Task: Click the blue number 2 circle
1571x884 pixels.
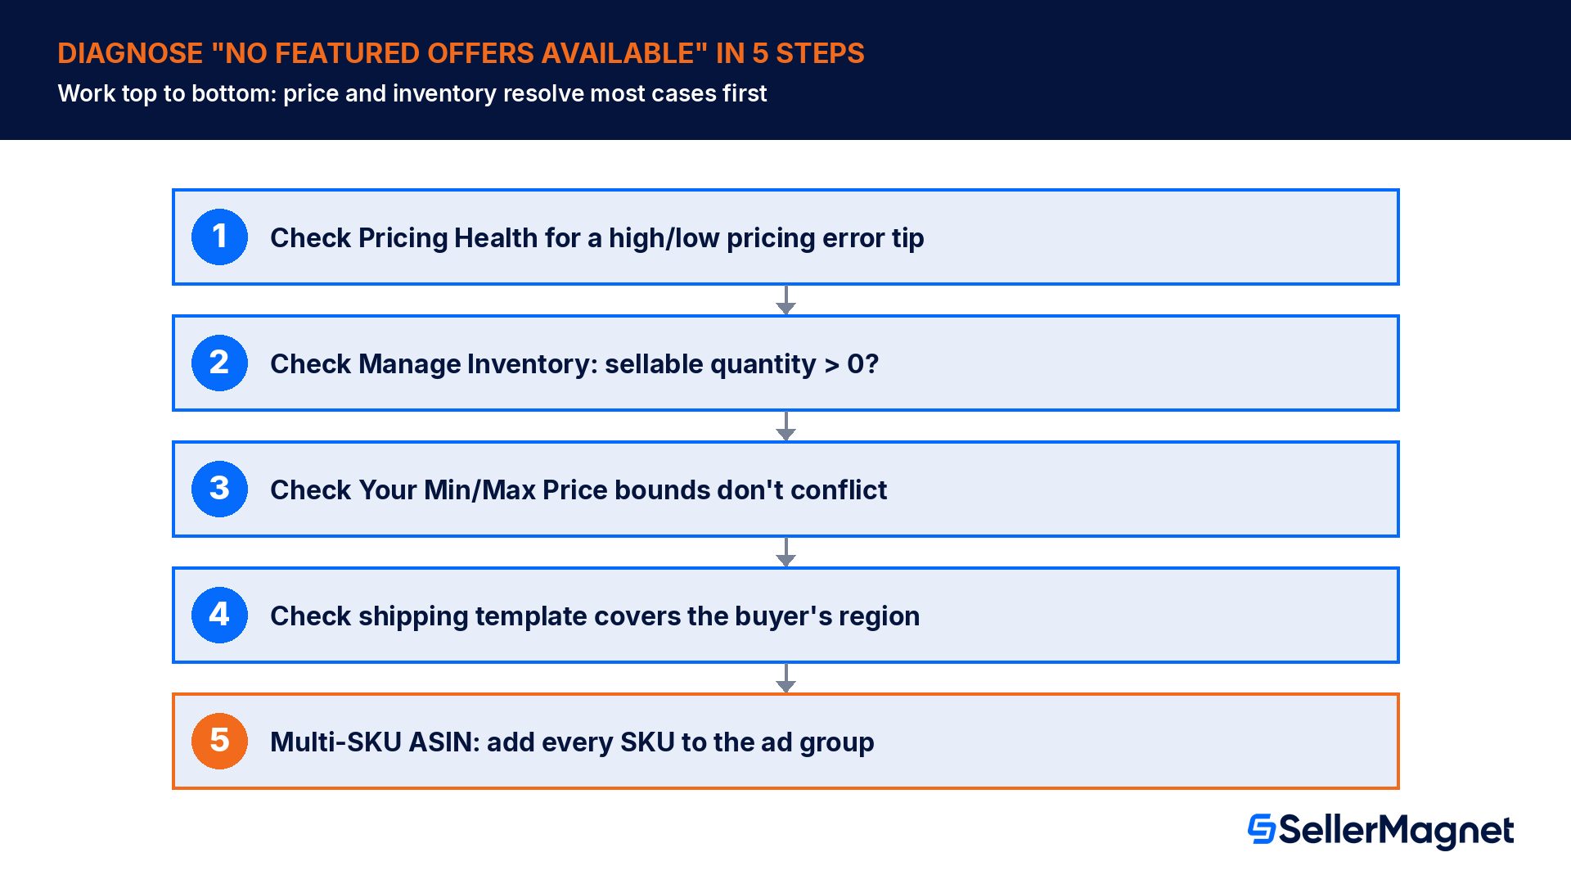Action: click(x=219, y=363)
